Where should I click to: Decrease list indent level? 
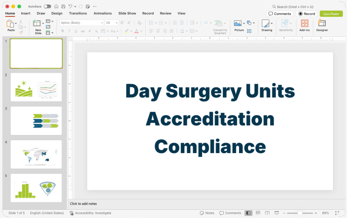pos(175,22)
